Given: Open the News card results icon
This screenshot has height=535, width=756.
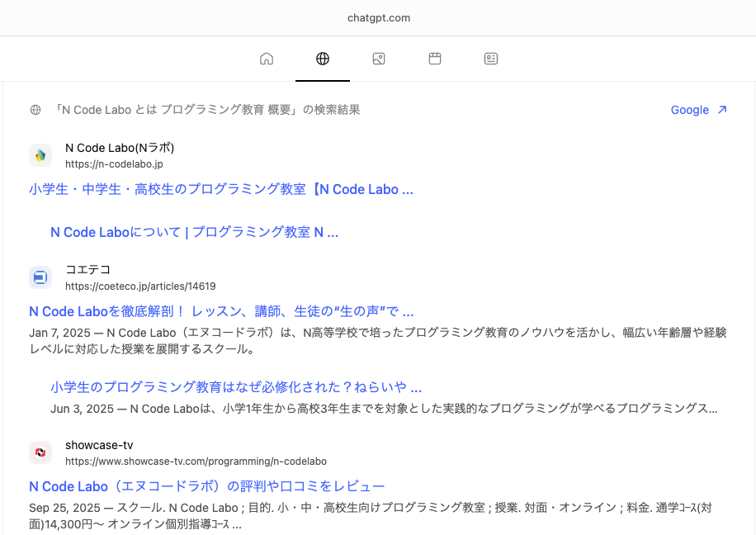Looking at the screenshot, I should (x=490, y=59).
